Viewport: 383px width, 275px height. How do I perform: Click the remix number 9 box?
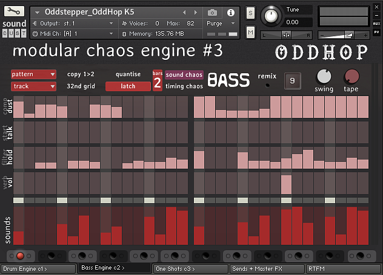292,81
